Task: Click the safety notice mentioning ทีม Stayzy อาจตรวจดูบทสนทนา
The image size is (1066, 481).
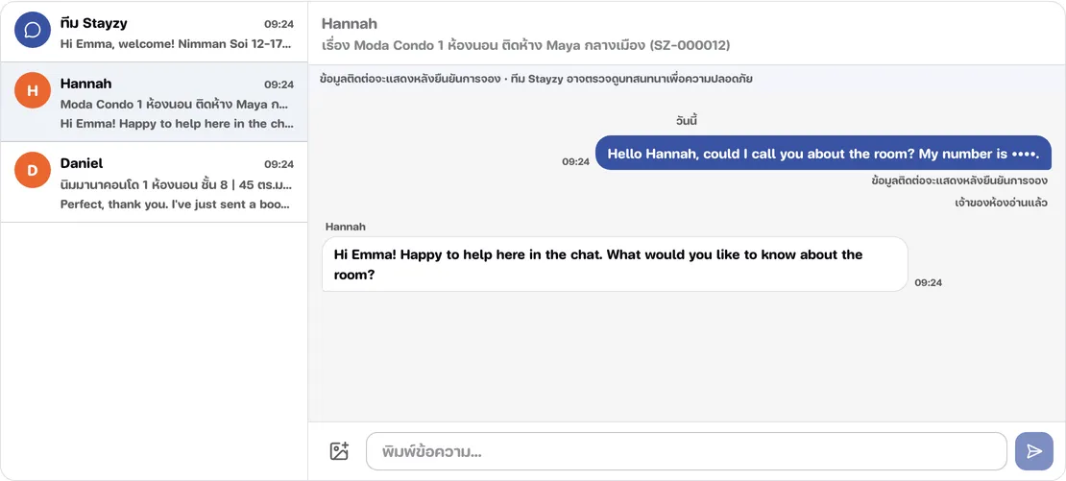Action: click(x=536, y=79)
